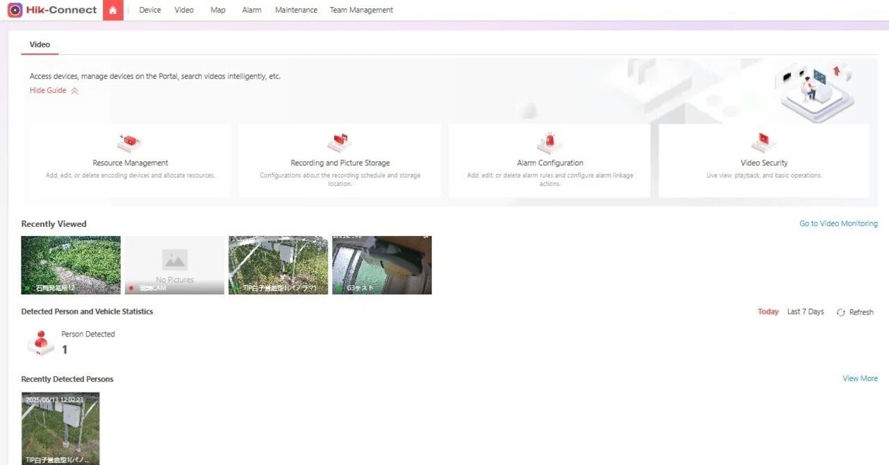
Task: Click the Recording and Picture Storage icon
Action: tap(340, 143)
